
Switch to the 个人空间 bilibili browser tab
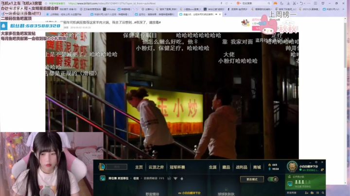tap(110, 14)
